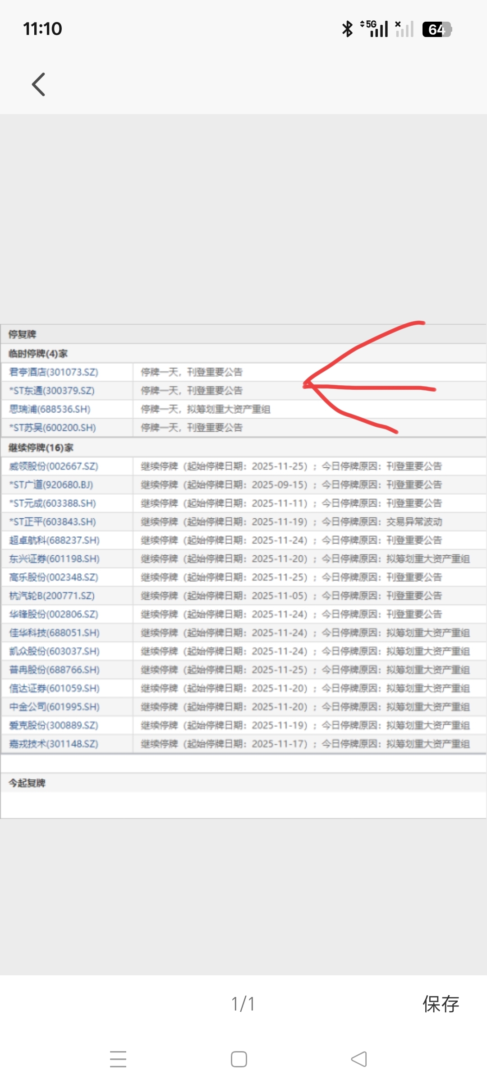Open the Android recent-apps menu icon
The width and height of the screenshot is (487, 1089).
(118, 1059)
